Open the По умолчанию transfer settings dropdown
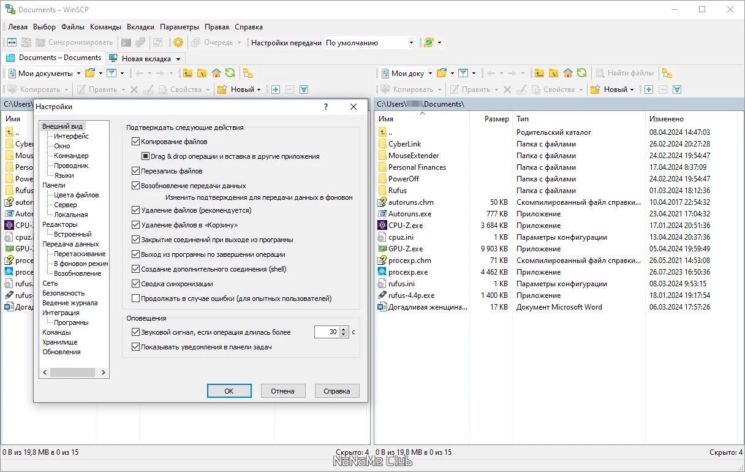Viewport: 745px width, 472px height. 369,43
